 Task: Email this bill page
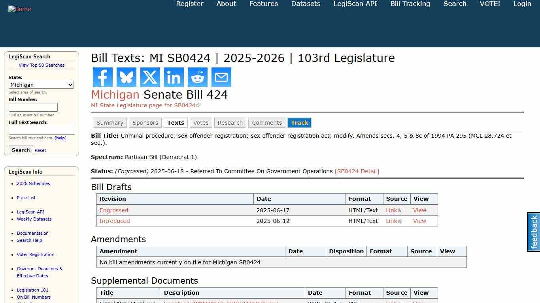click(221, 77)
